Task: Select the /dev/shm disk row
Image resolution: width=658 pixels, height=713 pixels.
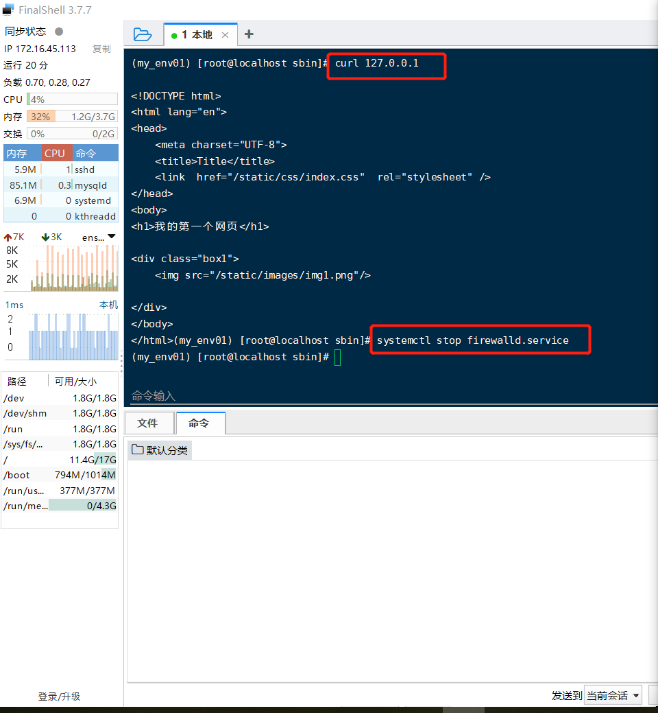Action: [x=60, y=413]
